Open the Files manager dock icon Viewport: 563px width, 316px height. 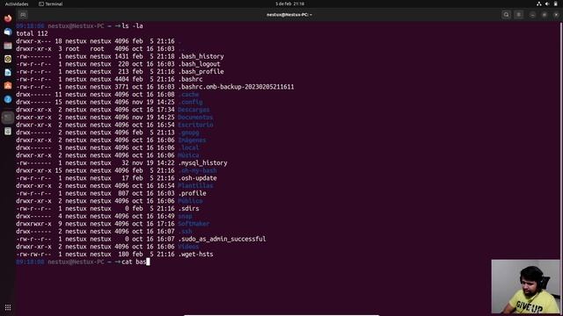(x=8, y=46)
